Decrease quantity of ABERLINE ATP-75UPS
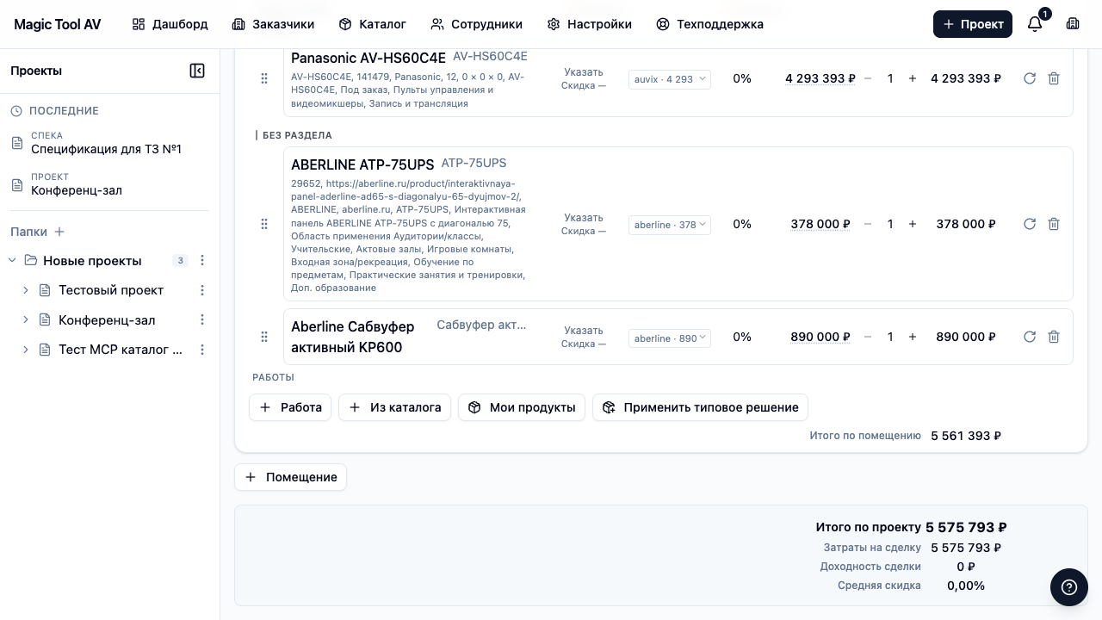1102x620 pixels. pos(868,224)
